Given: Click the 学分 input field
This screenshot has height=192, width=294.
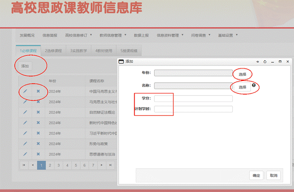Looking at the screenshot, I should coord(193,99).
